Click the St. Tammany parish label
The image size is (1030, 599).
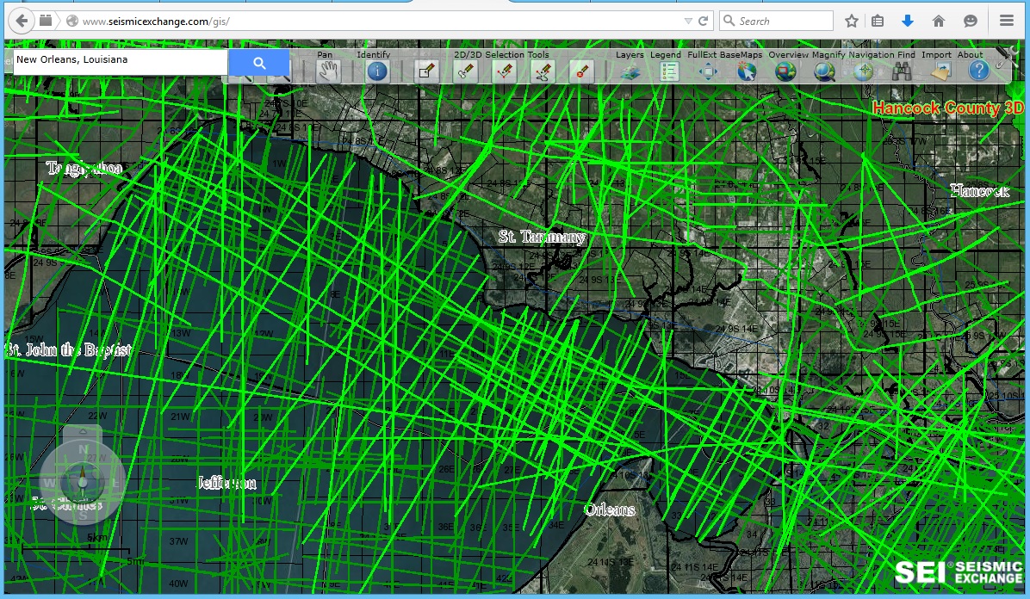click(x=542, y=237)
